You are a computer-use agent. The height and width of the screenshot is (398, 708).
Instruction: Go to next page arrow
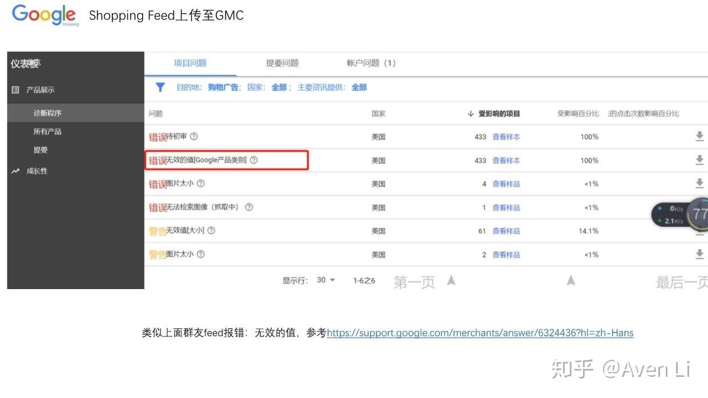tap(570, 280)
